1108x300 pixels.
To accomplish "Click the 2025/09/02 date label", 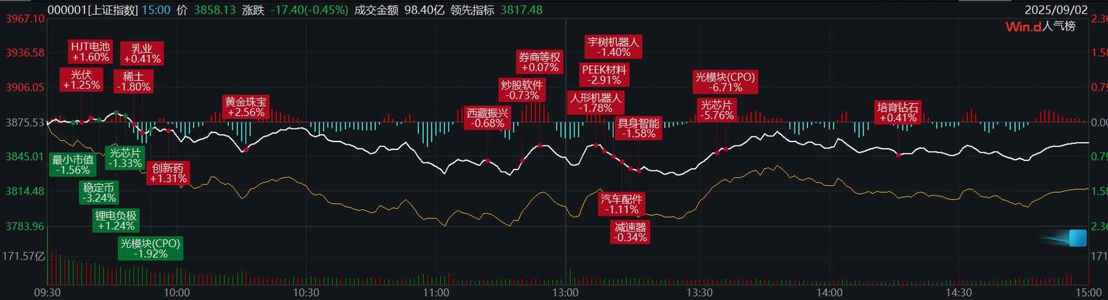I will click(1056, 10).
